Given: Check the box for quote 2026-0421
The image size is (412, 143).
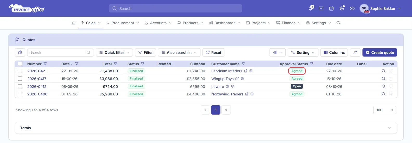Looking at the screenshot, I should coord(20,71).
